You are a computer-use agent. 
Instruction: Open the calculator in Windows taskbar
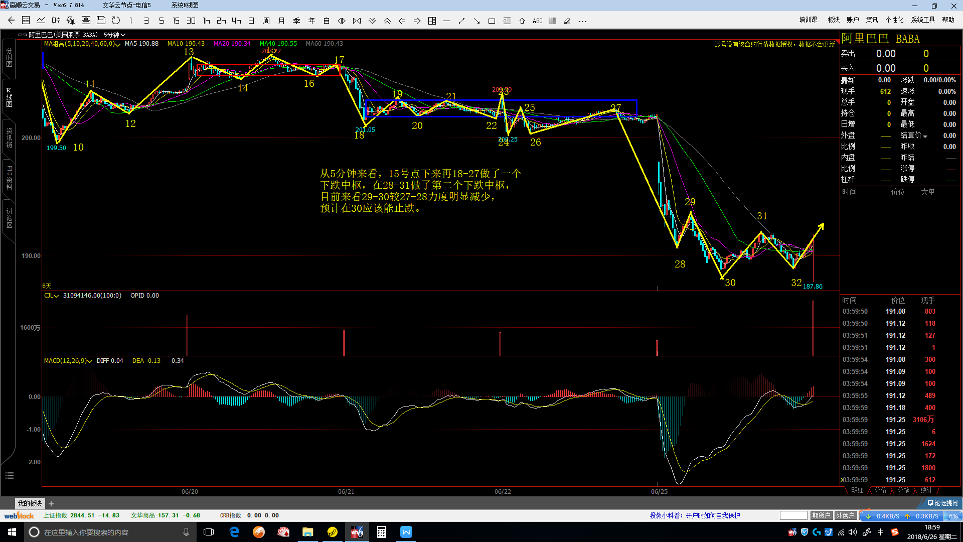(x=381, y=532)
